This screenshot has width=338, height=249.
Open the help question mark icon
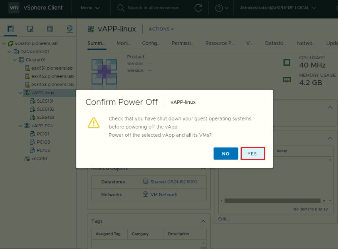(219, 8)
